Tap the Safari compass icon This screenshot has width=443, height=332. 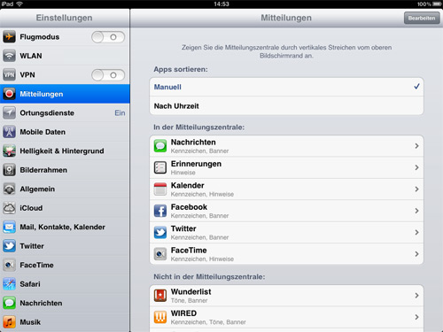[9, 284]
